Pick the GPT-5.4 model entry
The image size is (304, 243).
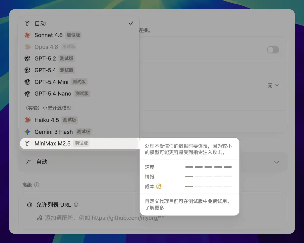[x=45, y=70]
